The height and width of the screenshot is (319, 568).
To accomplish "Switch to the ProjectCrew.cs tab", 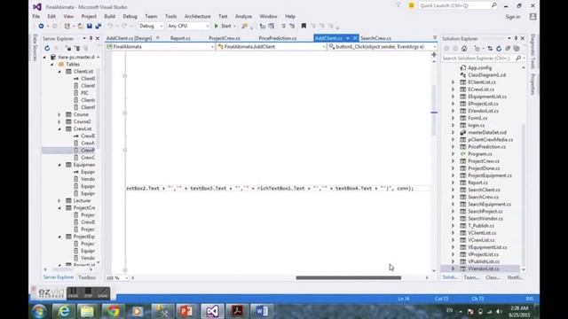I will [225, 38].
